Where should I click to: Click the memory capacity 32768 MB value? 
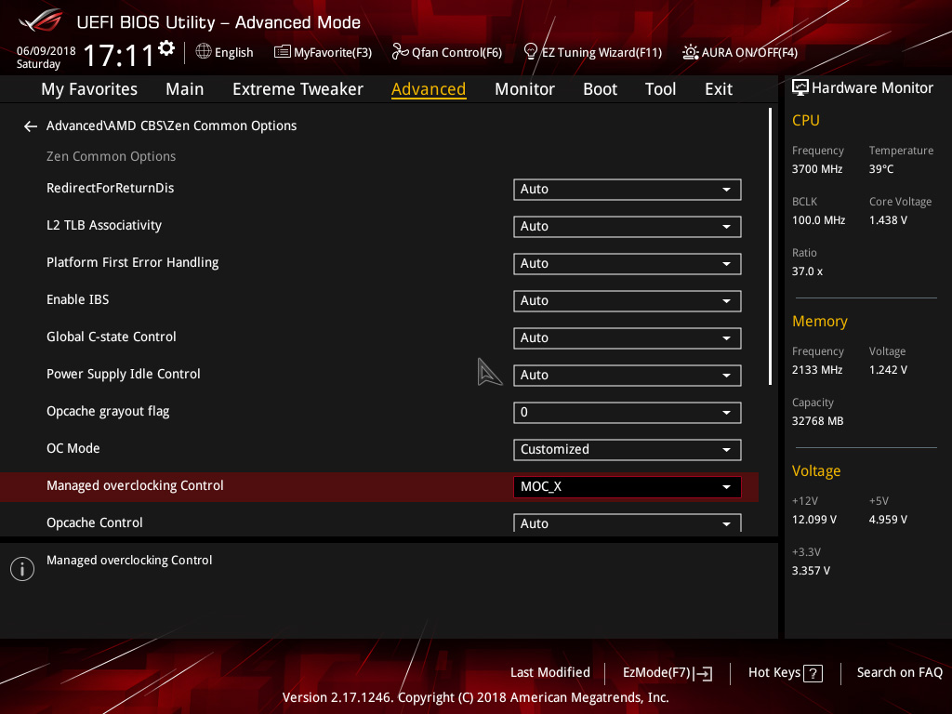pyautogui.click(x=817, y=421)
